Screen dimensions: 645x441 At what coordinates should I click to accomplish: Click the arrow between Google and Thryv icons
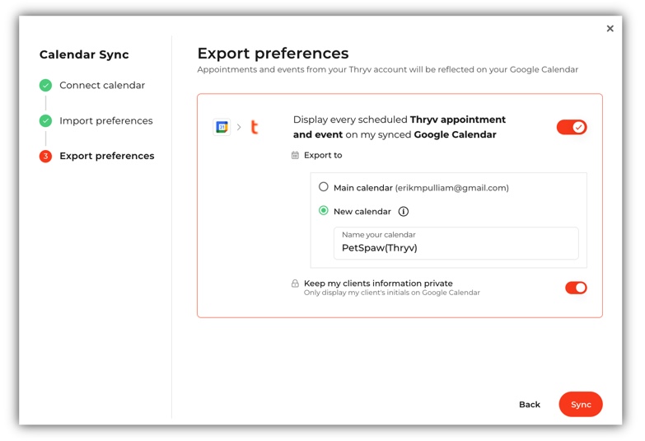(x=239, y=127)
